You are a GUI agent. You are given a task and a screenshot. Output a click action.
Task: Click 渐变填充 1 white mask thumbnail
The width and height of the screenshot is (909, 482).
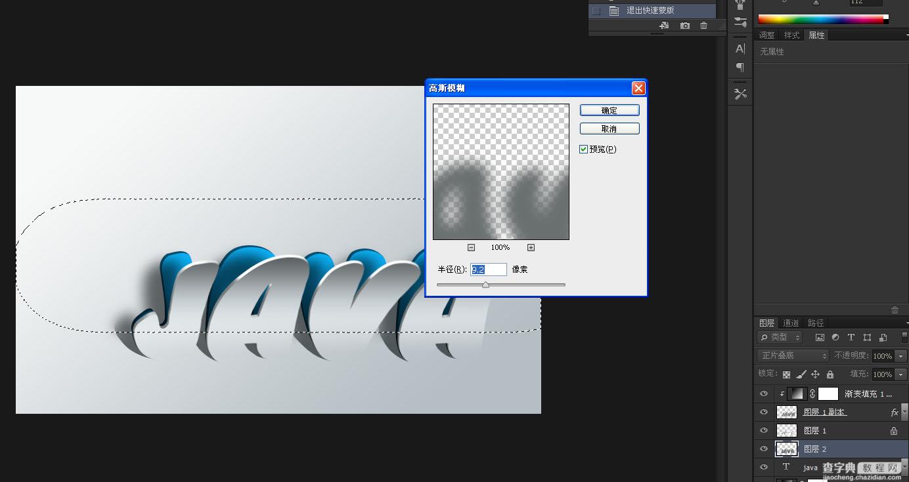(828, 394)
